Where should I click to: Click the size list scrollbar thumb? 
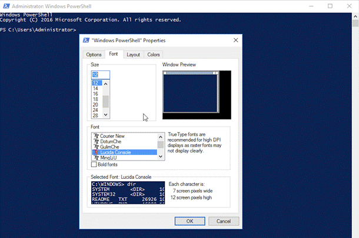[105, 101]
